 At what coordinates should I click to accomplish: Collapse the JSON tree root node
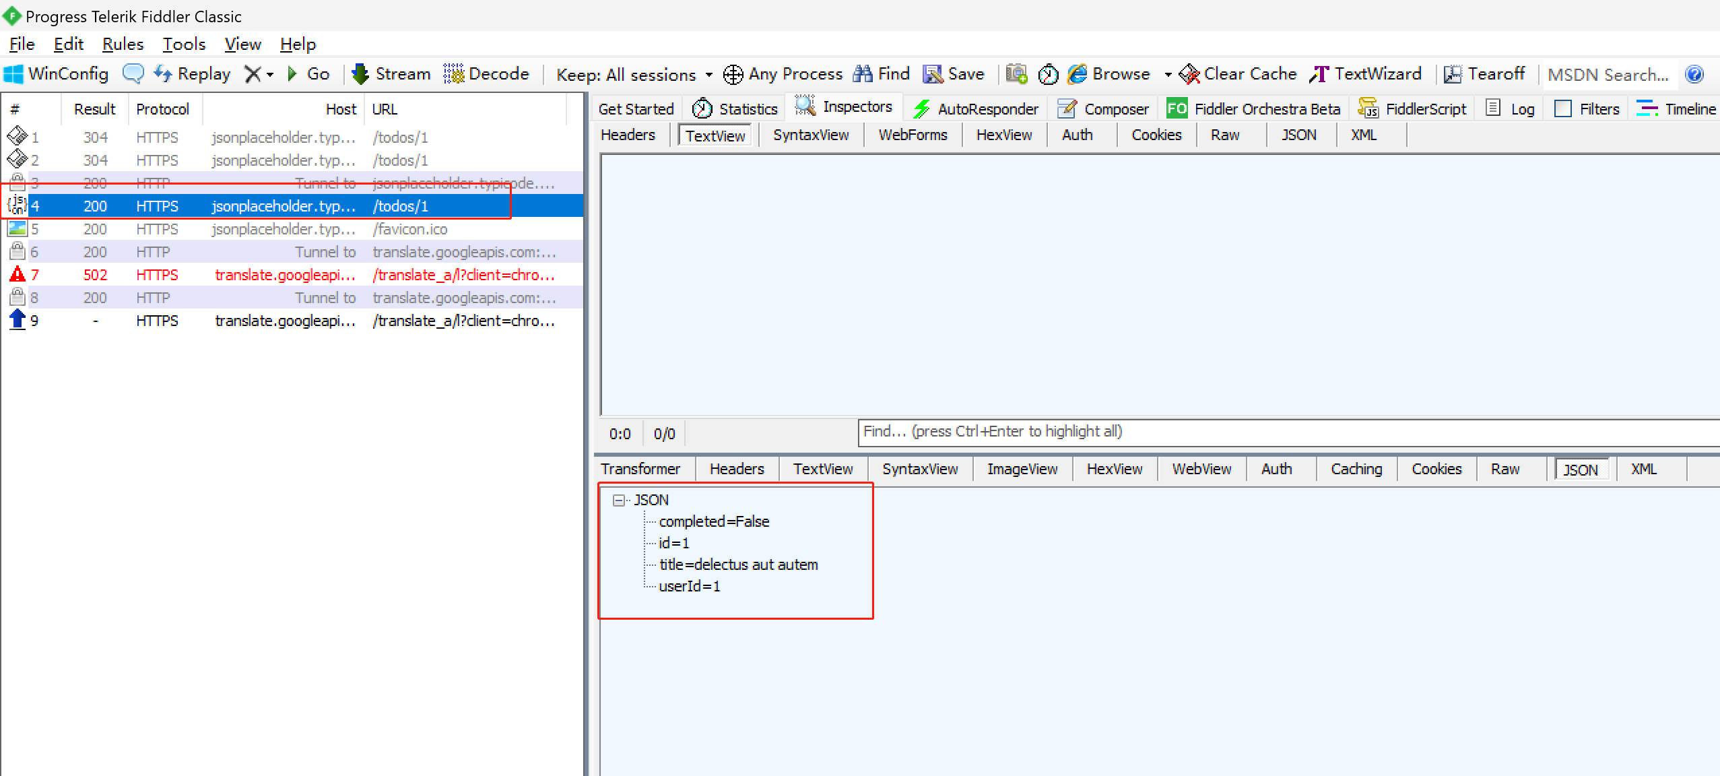pos(618,500)
